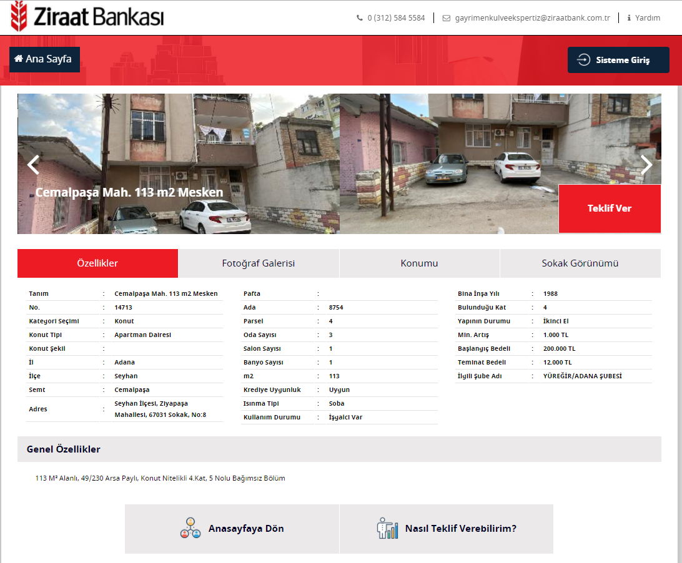Click the envelope icon beside the email address

pos(446,18)
